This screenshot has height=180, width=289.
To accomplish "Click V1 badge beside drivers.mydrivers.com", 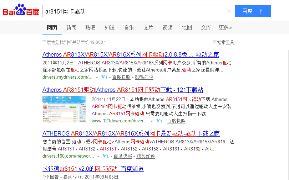I will (x=104, y=77).
